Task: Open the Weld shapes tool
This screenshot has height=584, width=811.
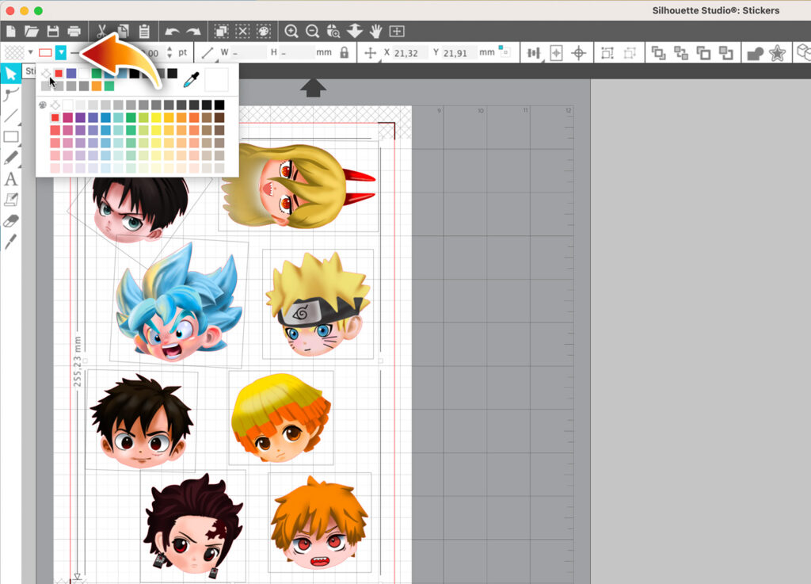Action: 755,53
